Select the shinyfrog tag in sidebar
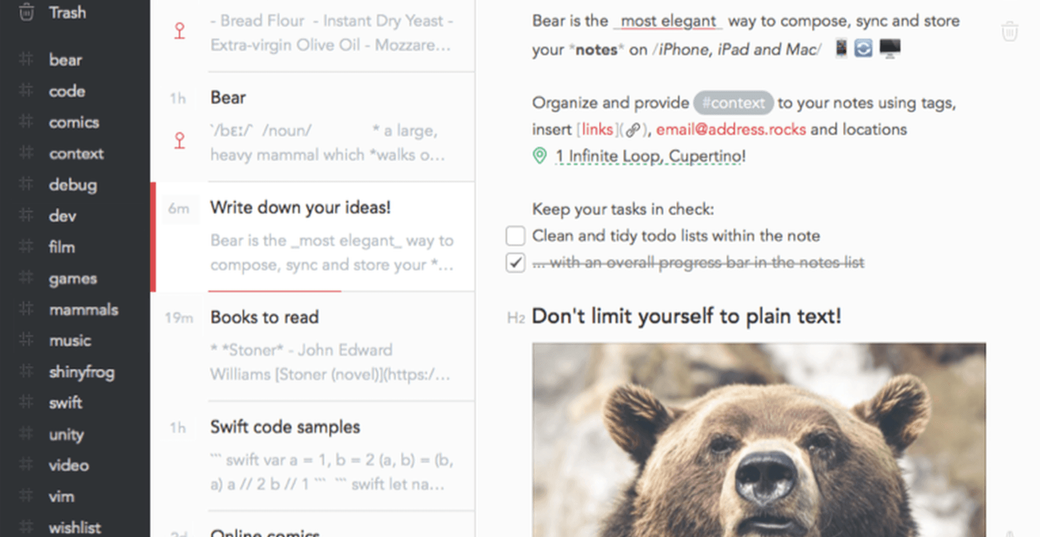1040x537 pixels. click(x=81, y=372)
